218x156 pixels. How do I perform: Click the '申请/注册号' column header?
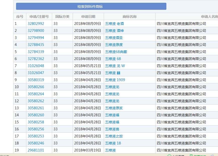[x=39, y=17]
